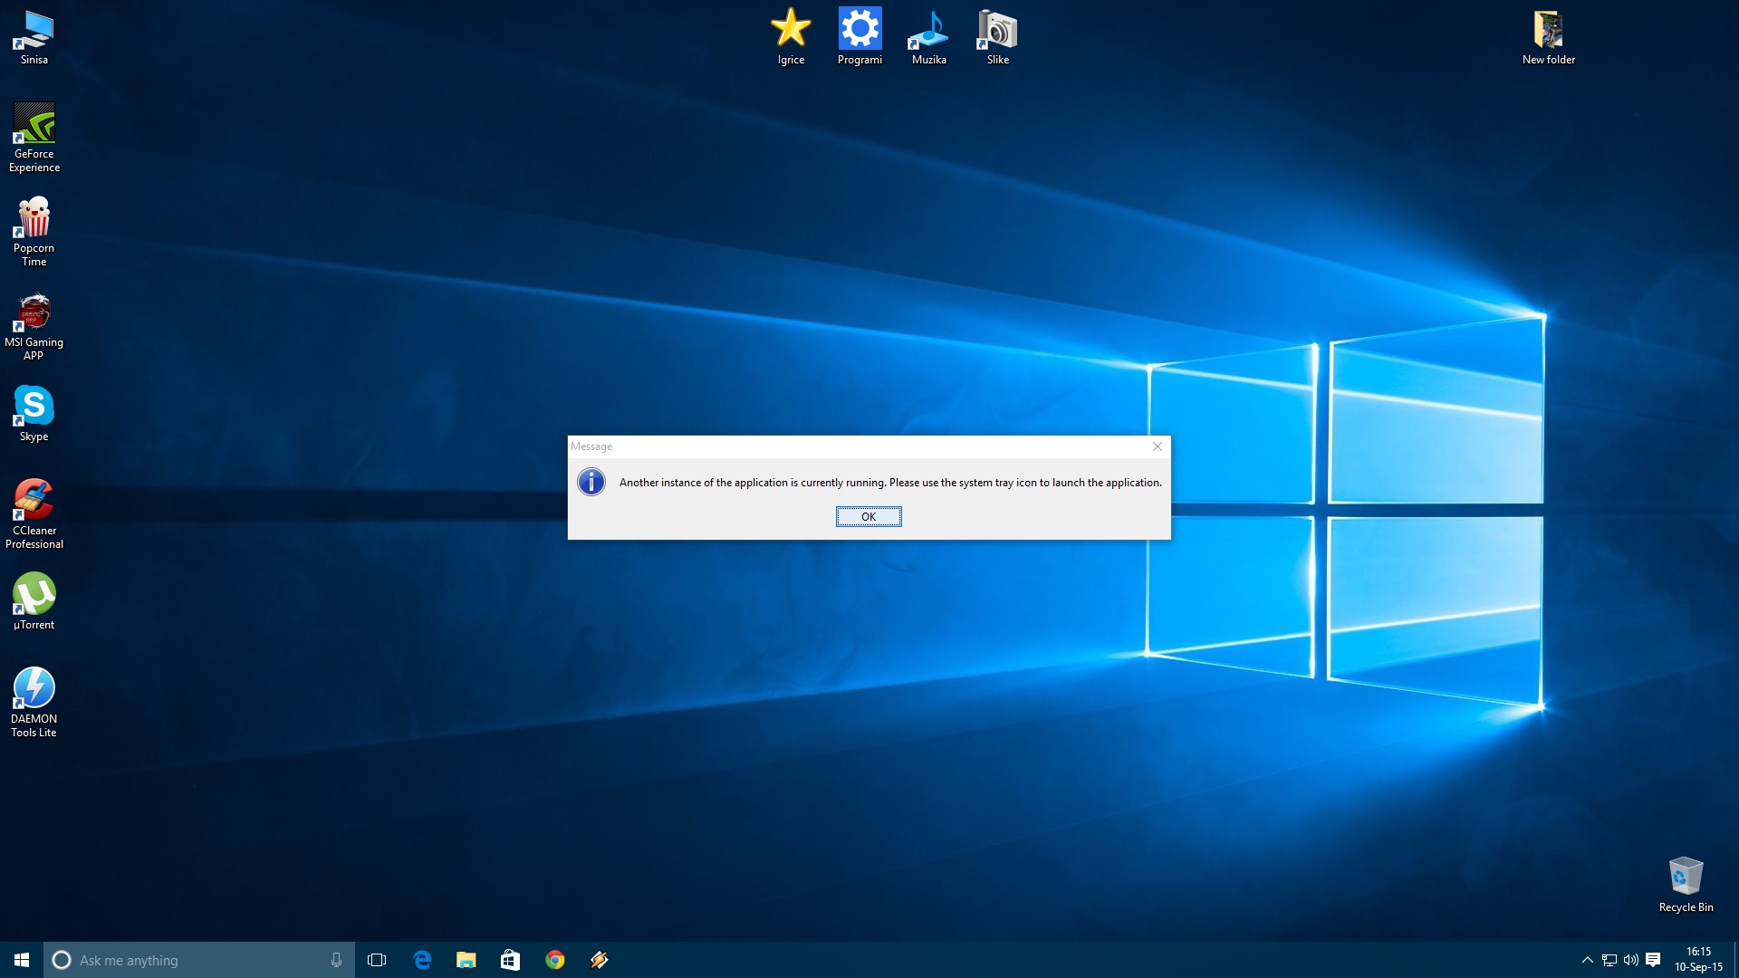The width and height of the screenshot is (1739, 978).
Task: Open Google Chrome from the taskbar
Action: (554, 960)
